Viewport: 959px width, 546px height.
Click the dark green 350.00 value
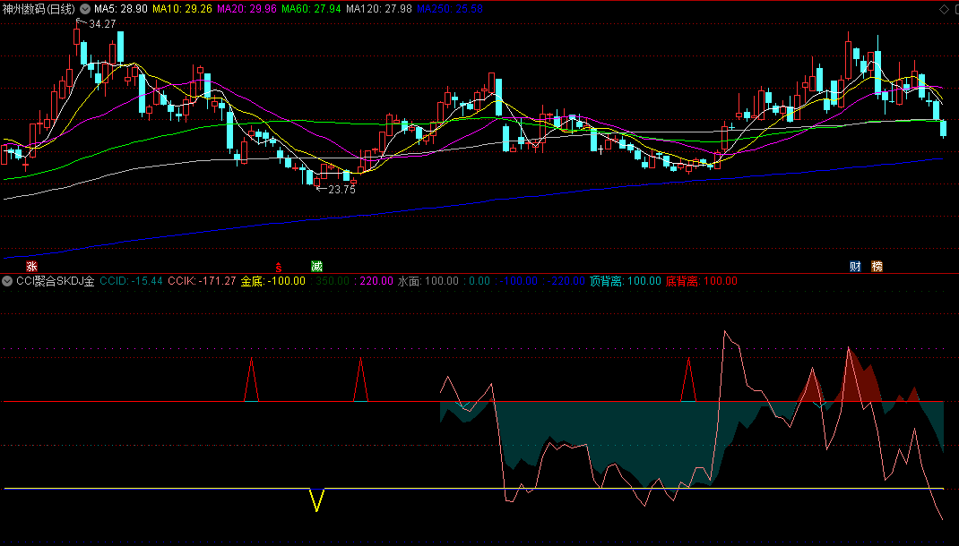pos(333,281)
